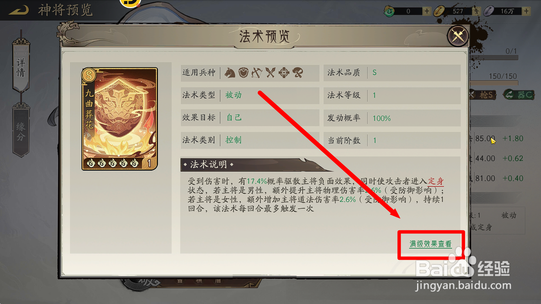Screen dimensions: 541x304
Task: Click the crosshair target troop icon
Action: coord(284,73)
